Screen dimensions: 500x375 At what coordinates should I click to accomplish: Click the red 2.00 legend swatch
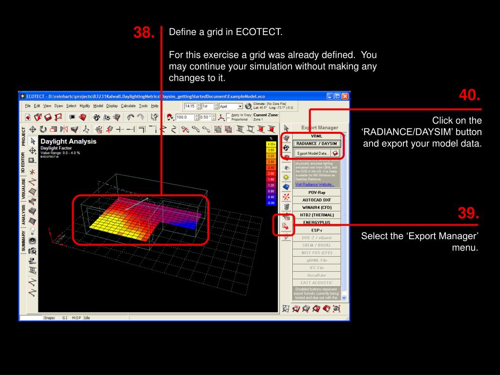tap(271, 173)
